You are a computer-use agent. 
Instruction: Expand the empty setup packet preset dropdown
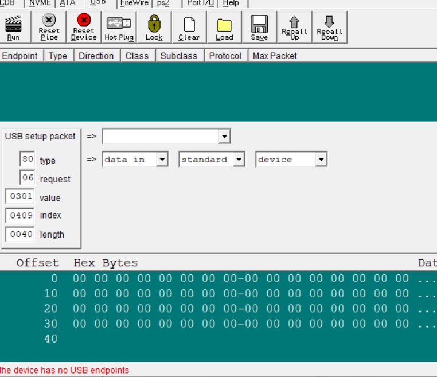224,137
